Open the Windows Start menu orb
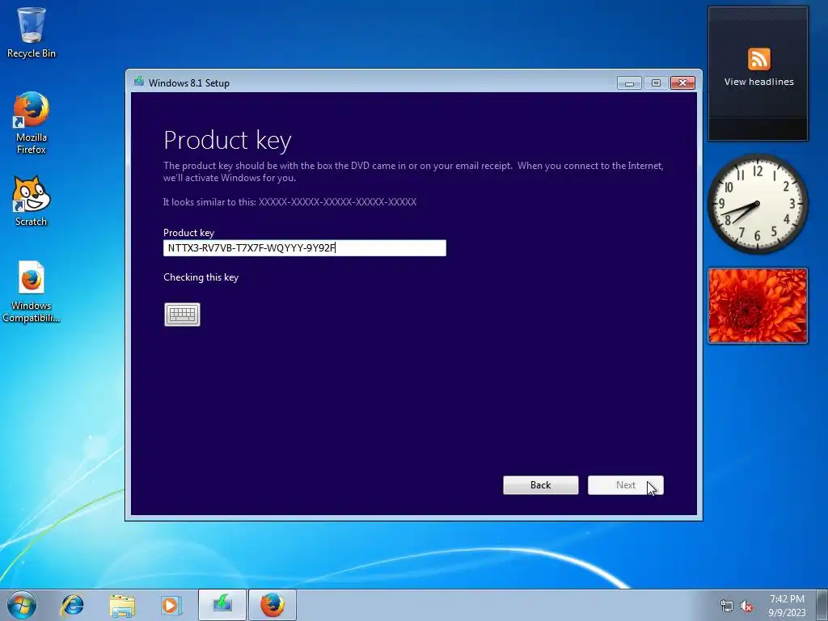This screenshot has height=621, width=828. pos(22,605)
